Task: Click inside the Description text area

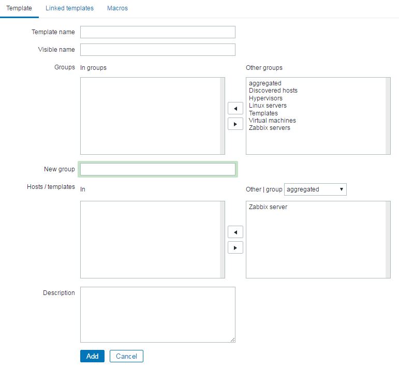Action: pyautogui.click(x=158, y=315)
